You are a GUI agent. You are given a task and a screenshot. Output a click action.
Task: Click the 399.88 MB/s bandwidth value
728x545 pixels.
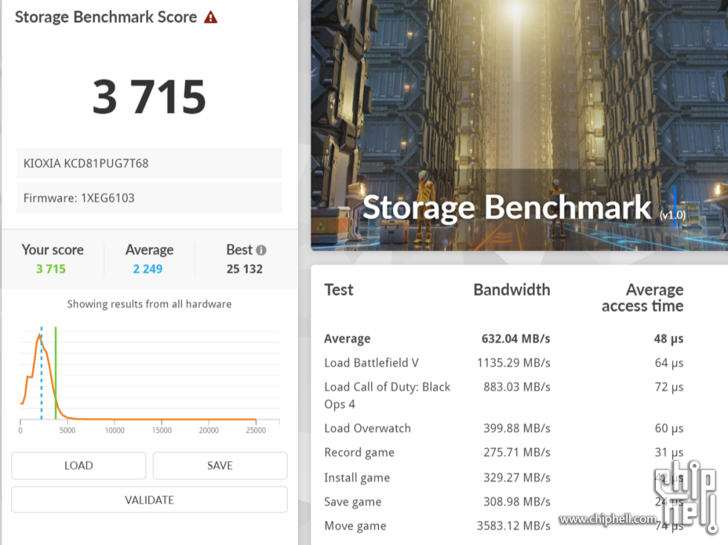pyautogui.click(x=517, y=428)
